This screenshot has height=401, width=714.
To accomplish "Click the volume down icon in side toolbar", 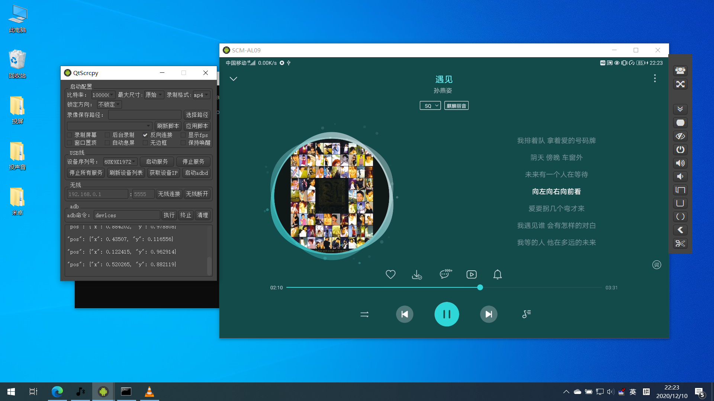I will tap(680, 176).
